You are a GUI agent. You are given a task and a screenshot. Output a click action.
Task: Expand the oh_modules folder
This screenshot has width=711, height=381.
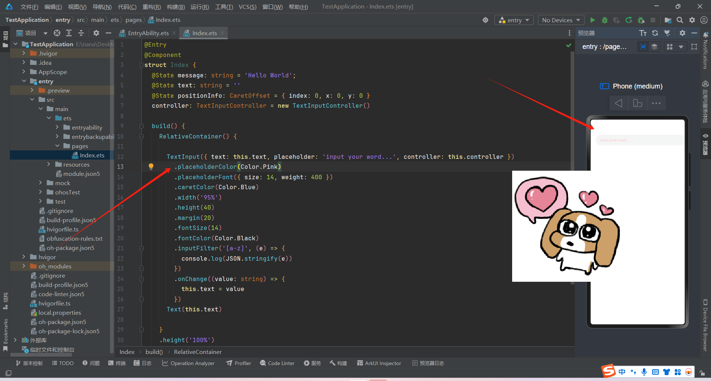[x=24, y=266]
